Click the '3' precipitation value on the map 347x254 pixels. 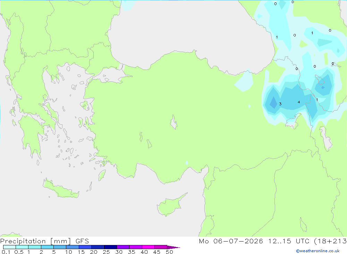(280, 104)
